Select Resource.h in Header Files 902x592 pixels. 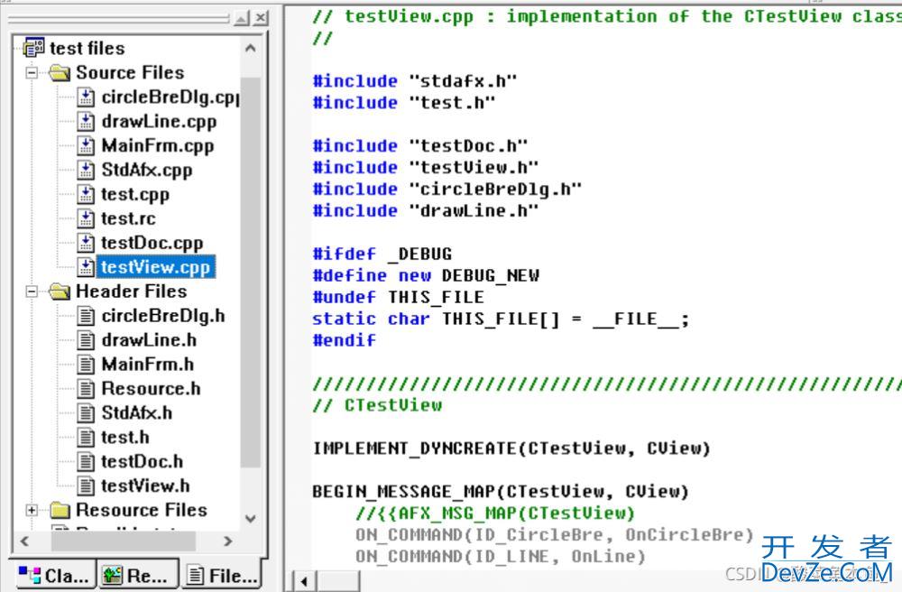[151, 389]
